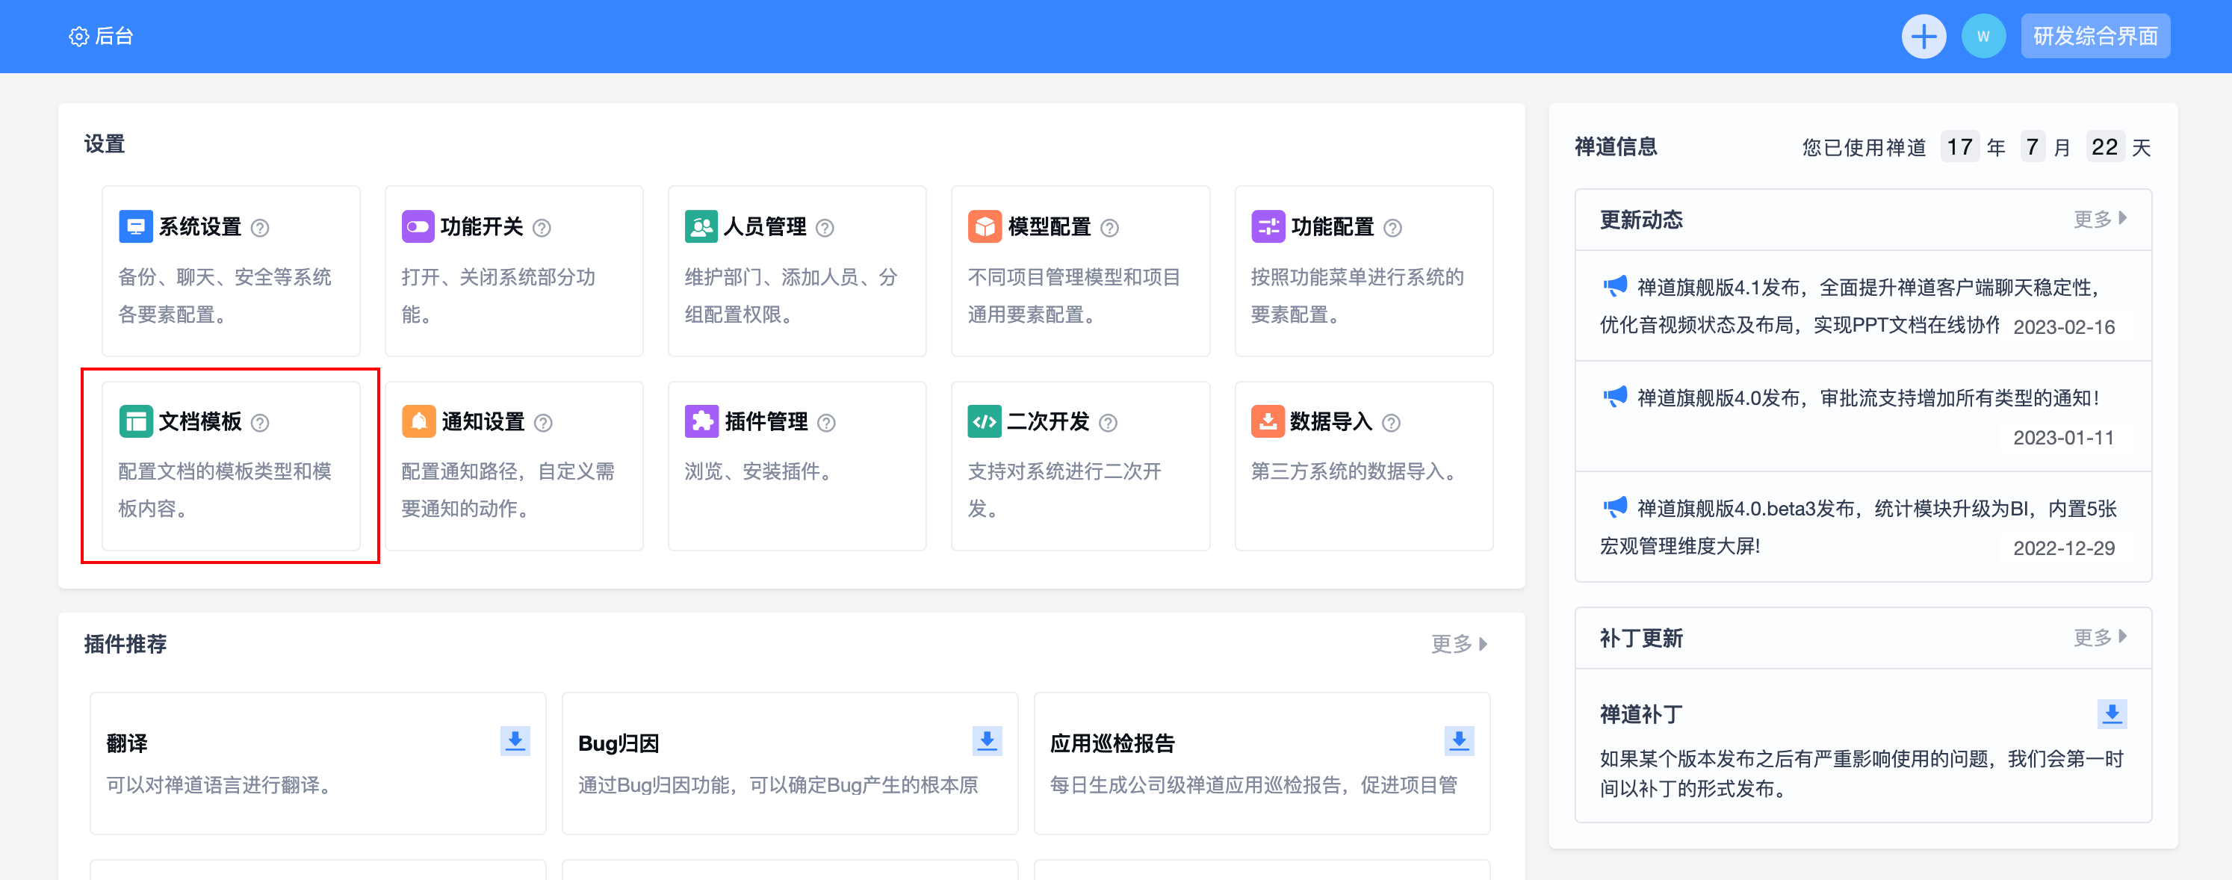This screenshot has width=2232, height=880.
Task: Click the 功能配置 sliders icon
Action: 1268,227
